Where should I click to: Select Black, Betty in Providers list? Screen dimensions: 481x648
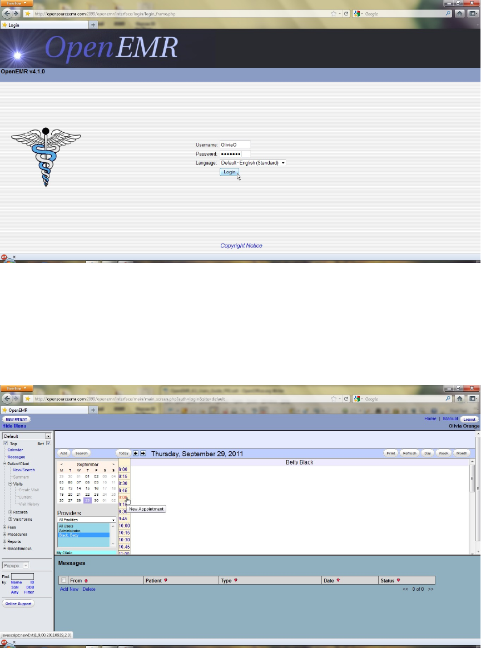(x=83, y=535)
